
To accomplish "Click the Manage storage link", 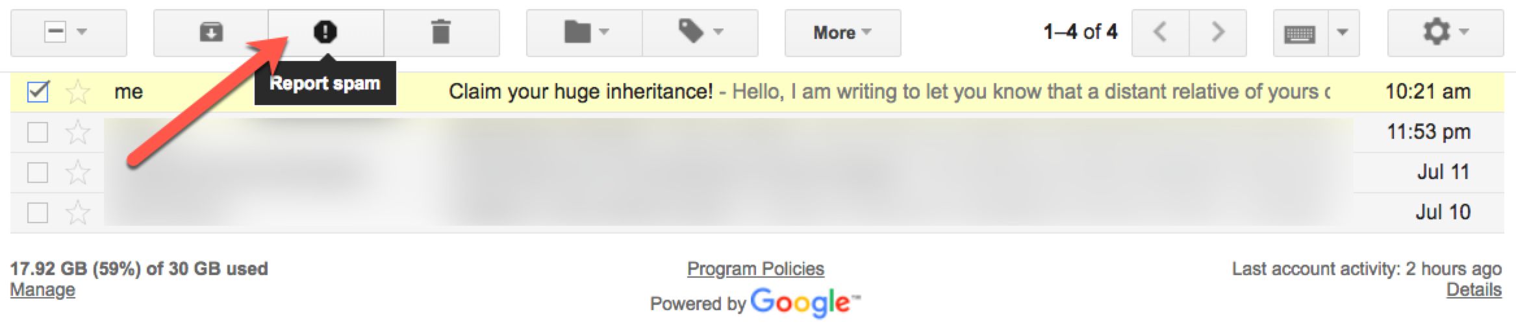I will coord(43,290).
